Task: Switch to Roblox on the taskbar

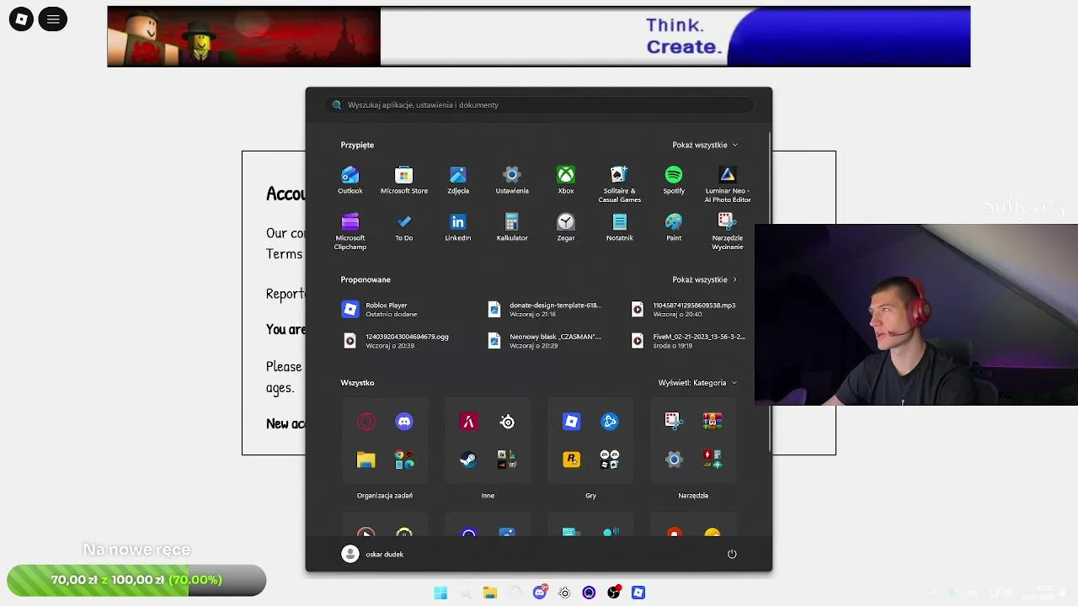Action: [x=638, y=593]
